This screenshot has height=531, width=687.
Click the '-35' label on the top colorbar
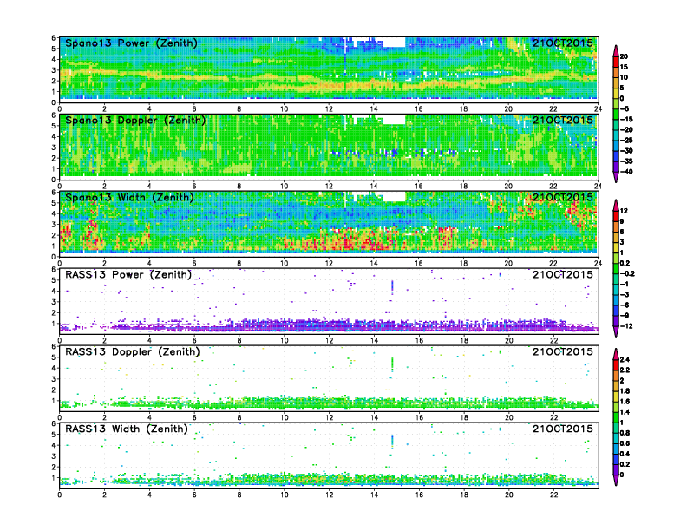pyautogui.click(x=626, y=161)
